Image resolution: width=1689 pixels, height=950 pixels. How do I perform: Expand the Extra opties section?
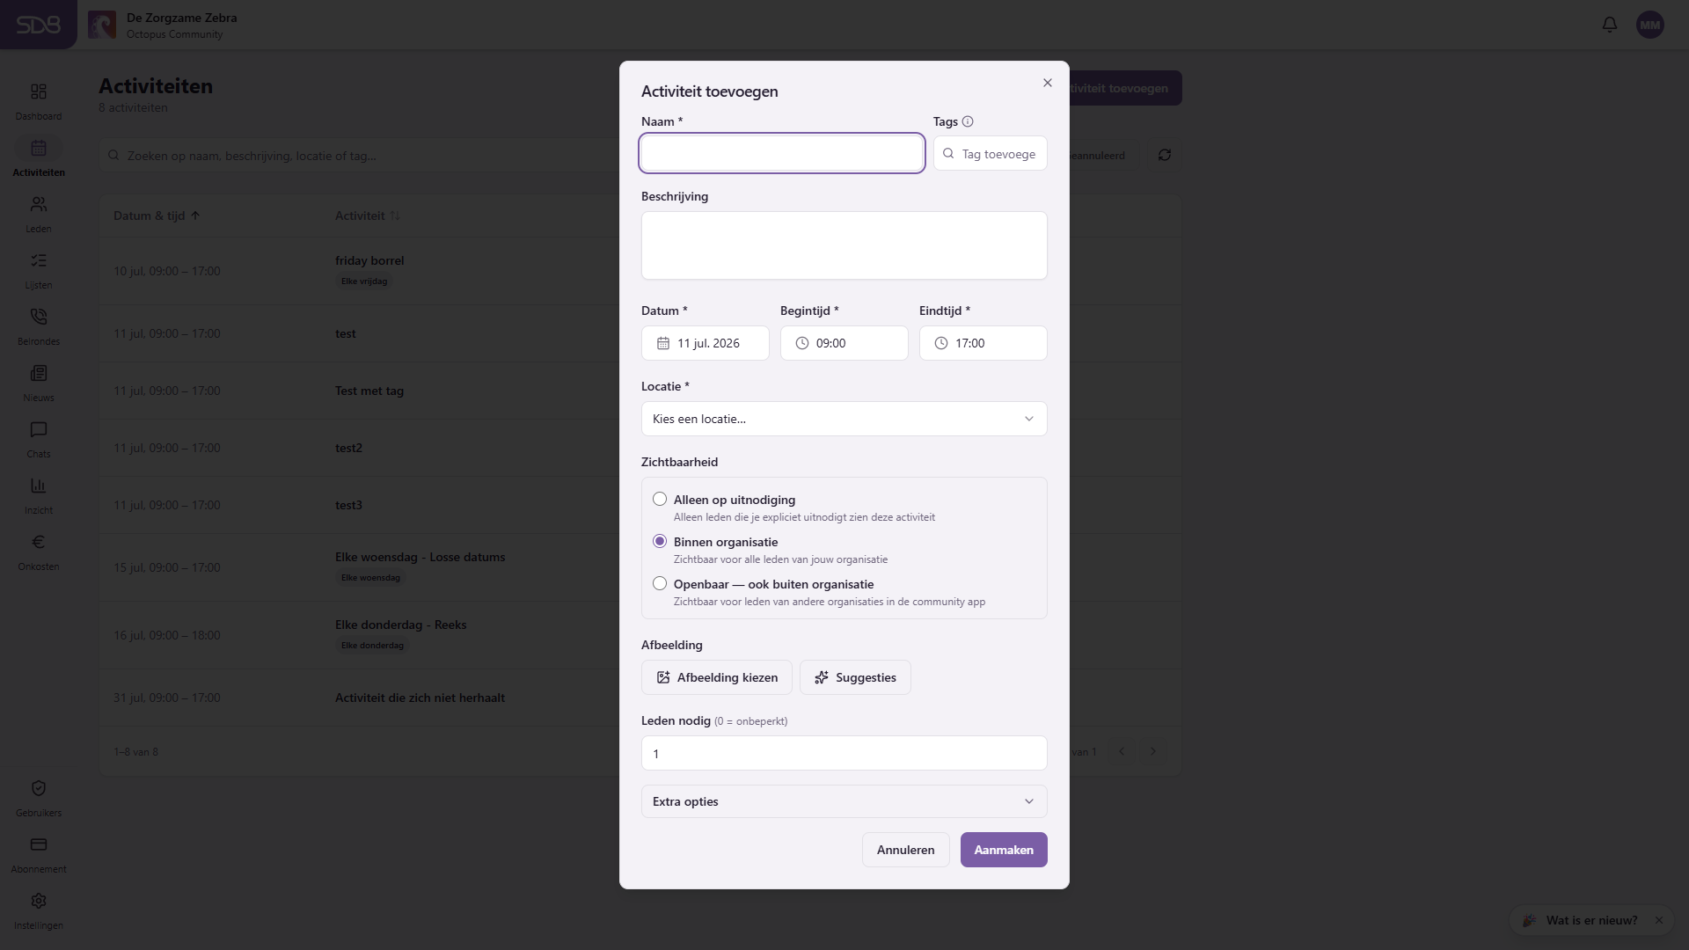pyautogui.click(x=844, y=801)
